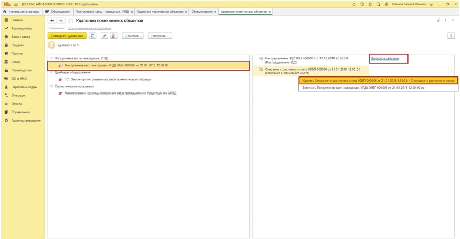Viewport: 460px width, 239px height.
Task: Collapse the Драйверы оборудования group
Action: point(51,72)
